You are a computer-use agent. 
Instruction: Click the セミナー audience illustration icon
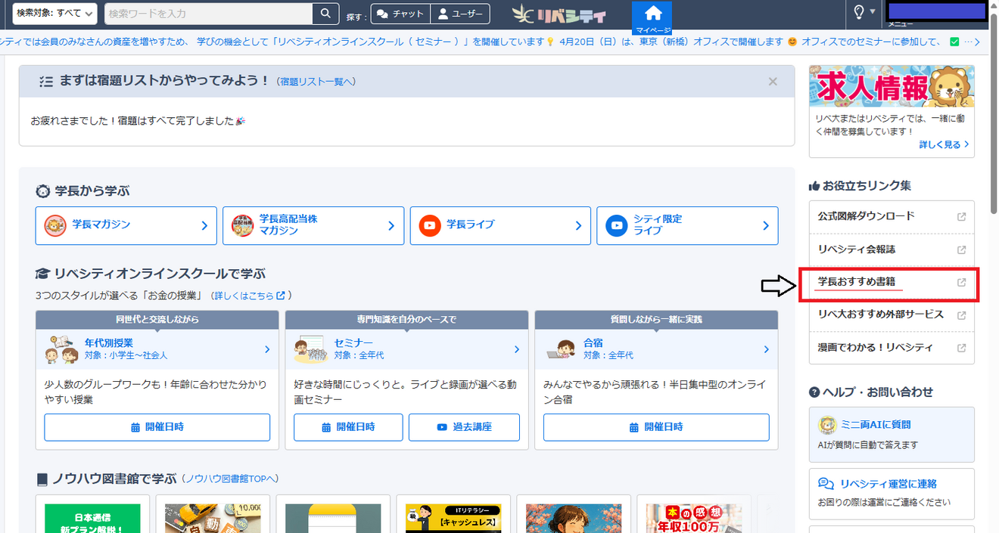coord(310,349)
